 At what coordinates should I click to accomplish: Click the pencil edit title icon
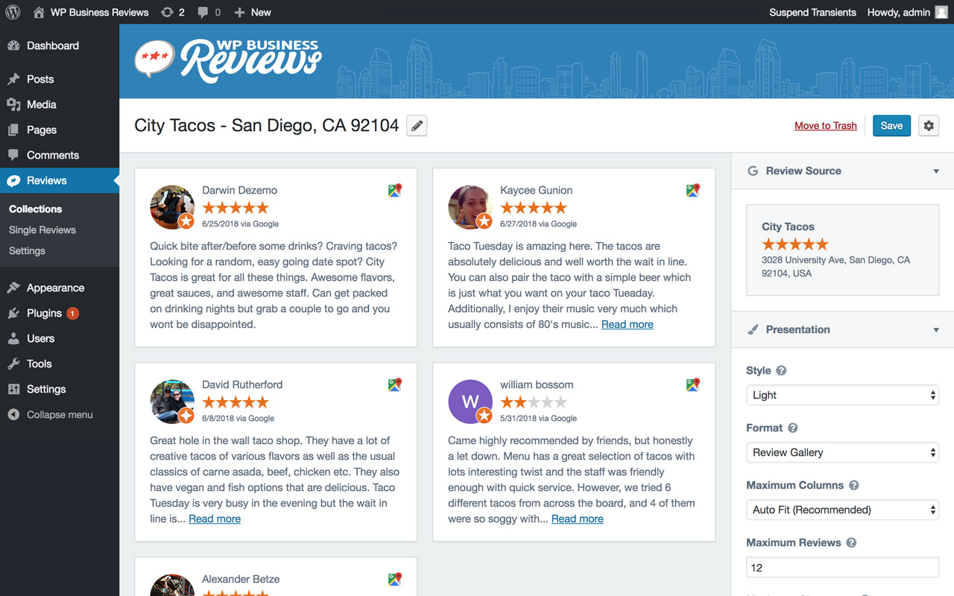[417, 126]
